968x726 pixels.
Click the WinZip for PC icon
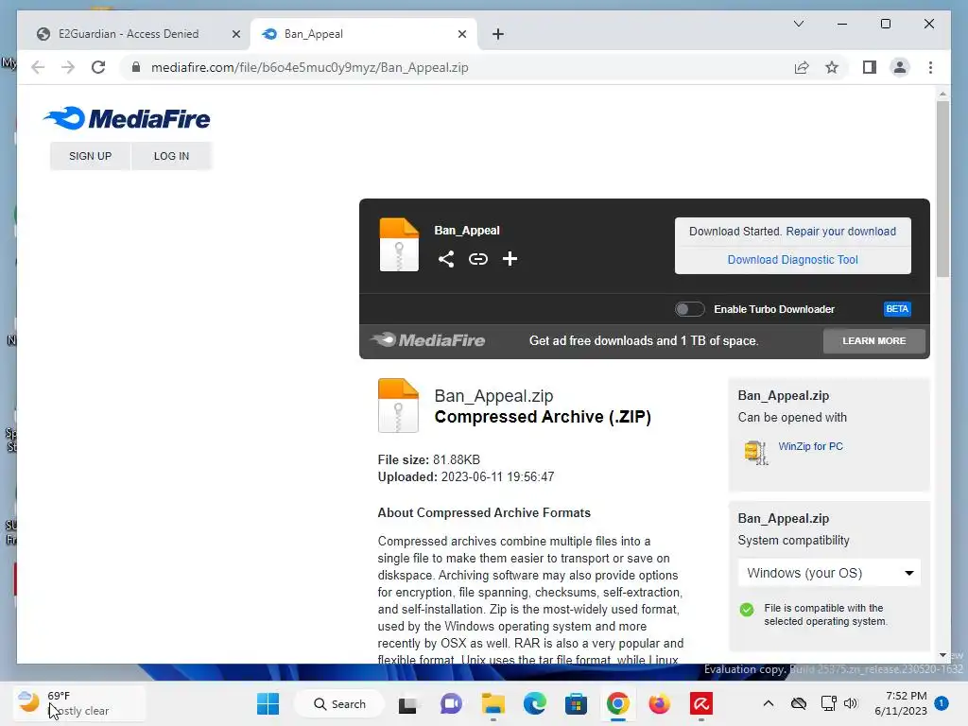click(755, 452)
